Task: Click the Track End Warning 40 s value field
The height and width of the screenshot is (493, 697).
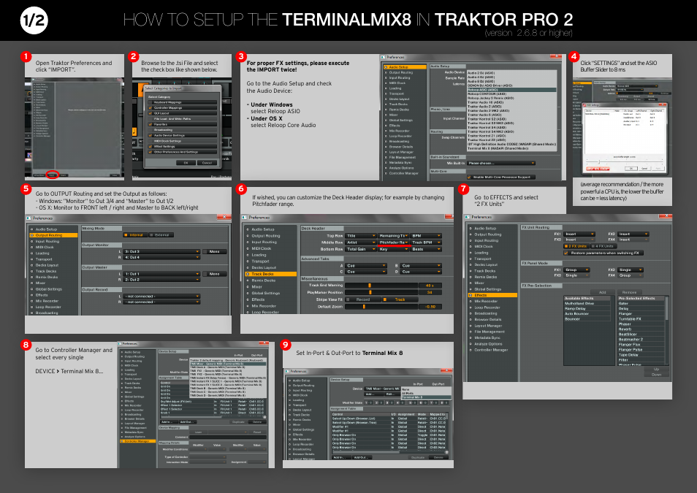Action: tap(430, 286)
